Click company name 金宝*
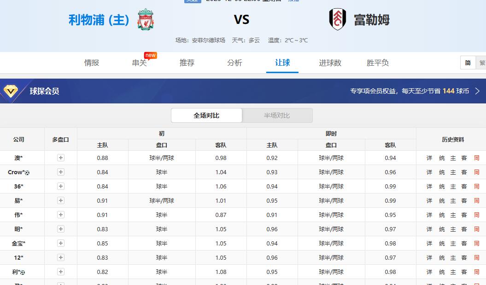486x285 pixels. point(18,244)
